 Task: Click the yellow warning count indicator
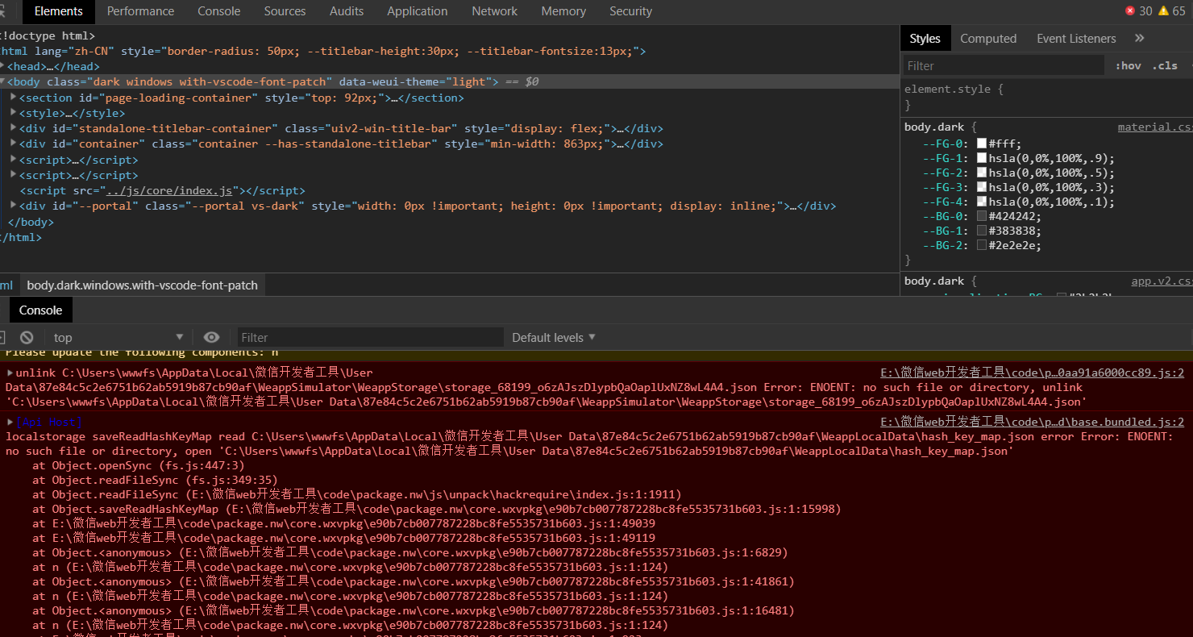pos(1171,11)
